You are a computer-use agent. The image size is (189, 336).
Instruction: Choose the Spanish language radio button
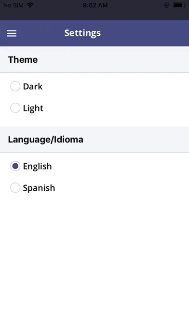coord(15,188)
